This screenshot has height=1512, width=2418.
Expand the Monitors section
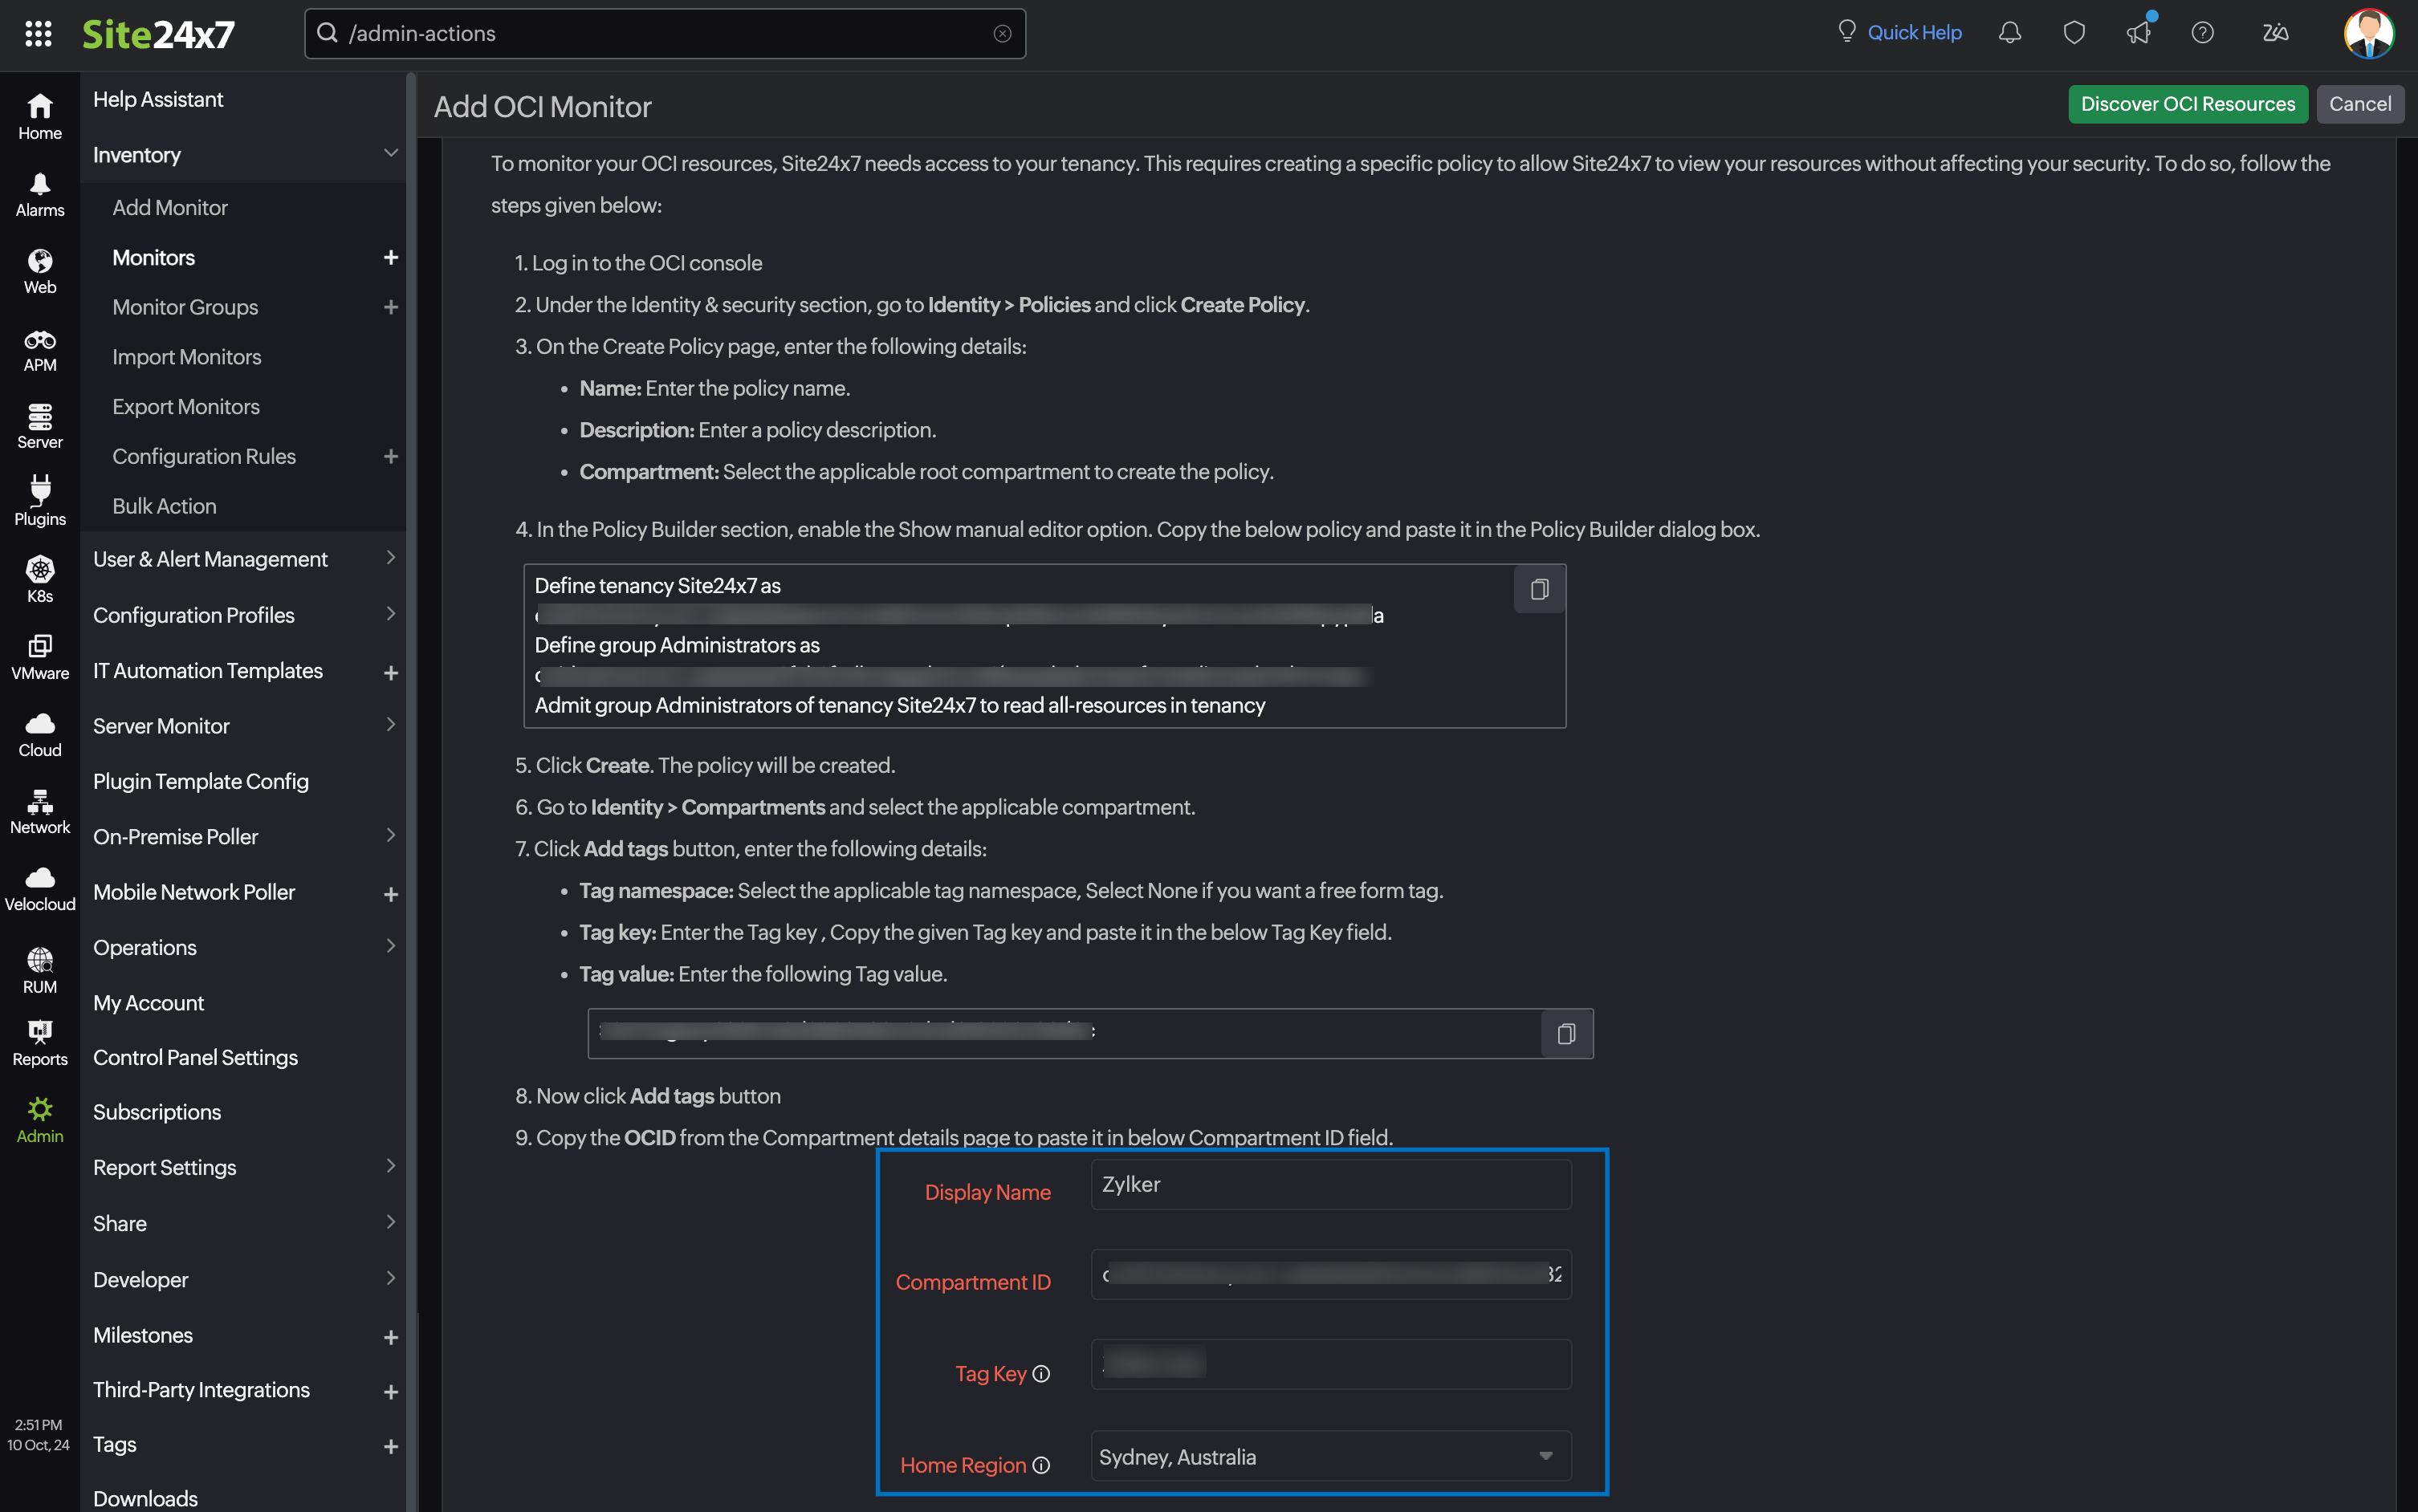[x=389, y=256]
